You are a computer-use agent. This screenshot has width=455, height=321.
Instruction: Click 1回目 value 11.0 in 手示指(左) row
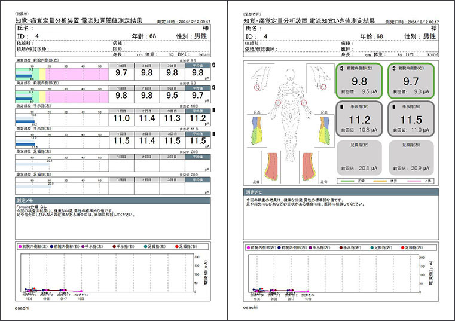[121, 118]
